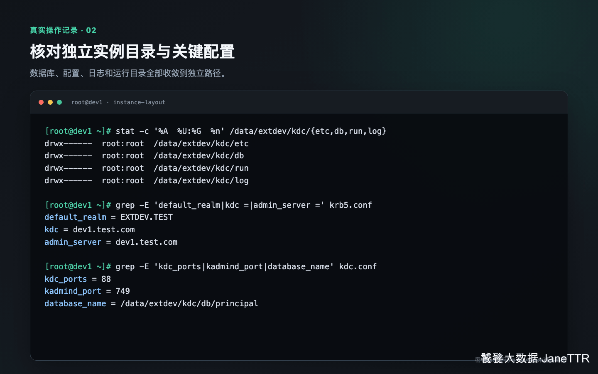Click the /data/extdev/kdc/run directory line
The image size is (598, 374).
coord(147,168)
